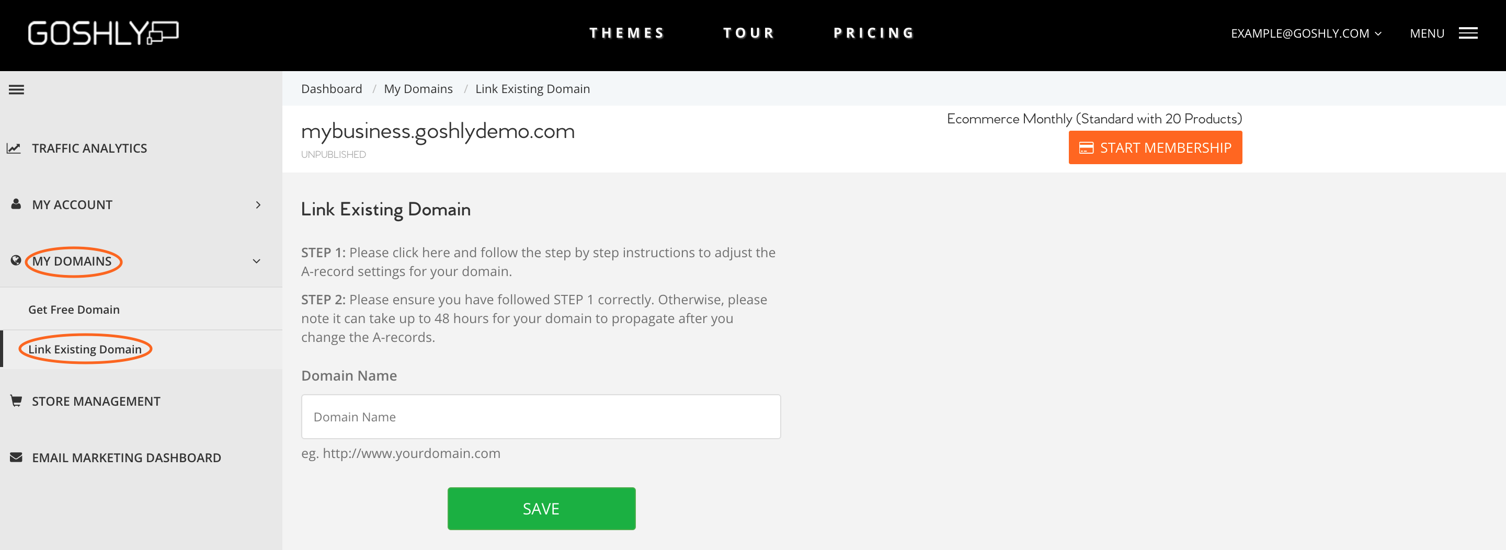The width and height of the screenshot is (1506, 550).
Task: Toggle the sidebar hamburger icon
Action: tap(16, 89)
